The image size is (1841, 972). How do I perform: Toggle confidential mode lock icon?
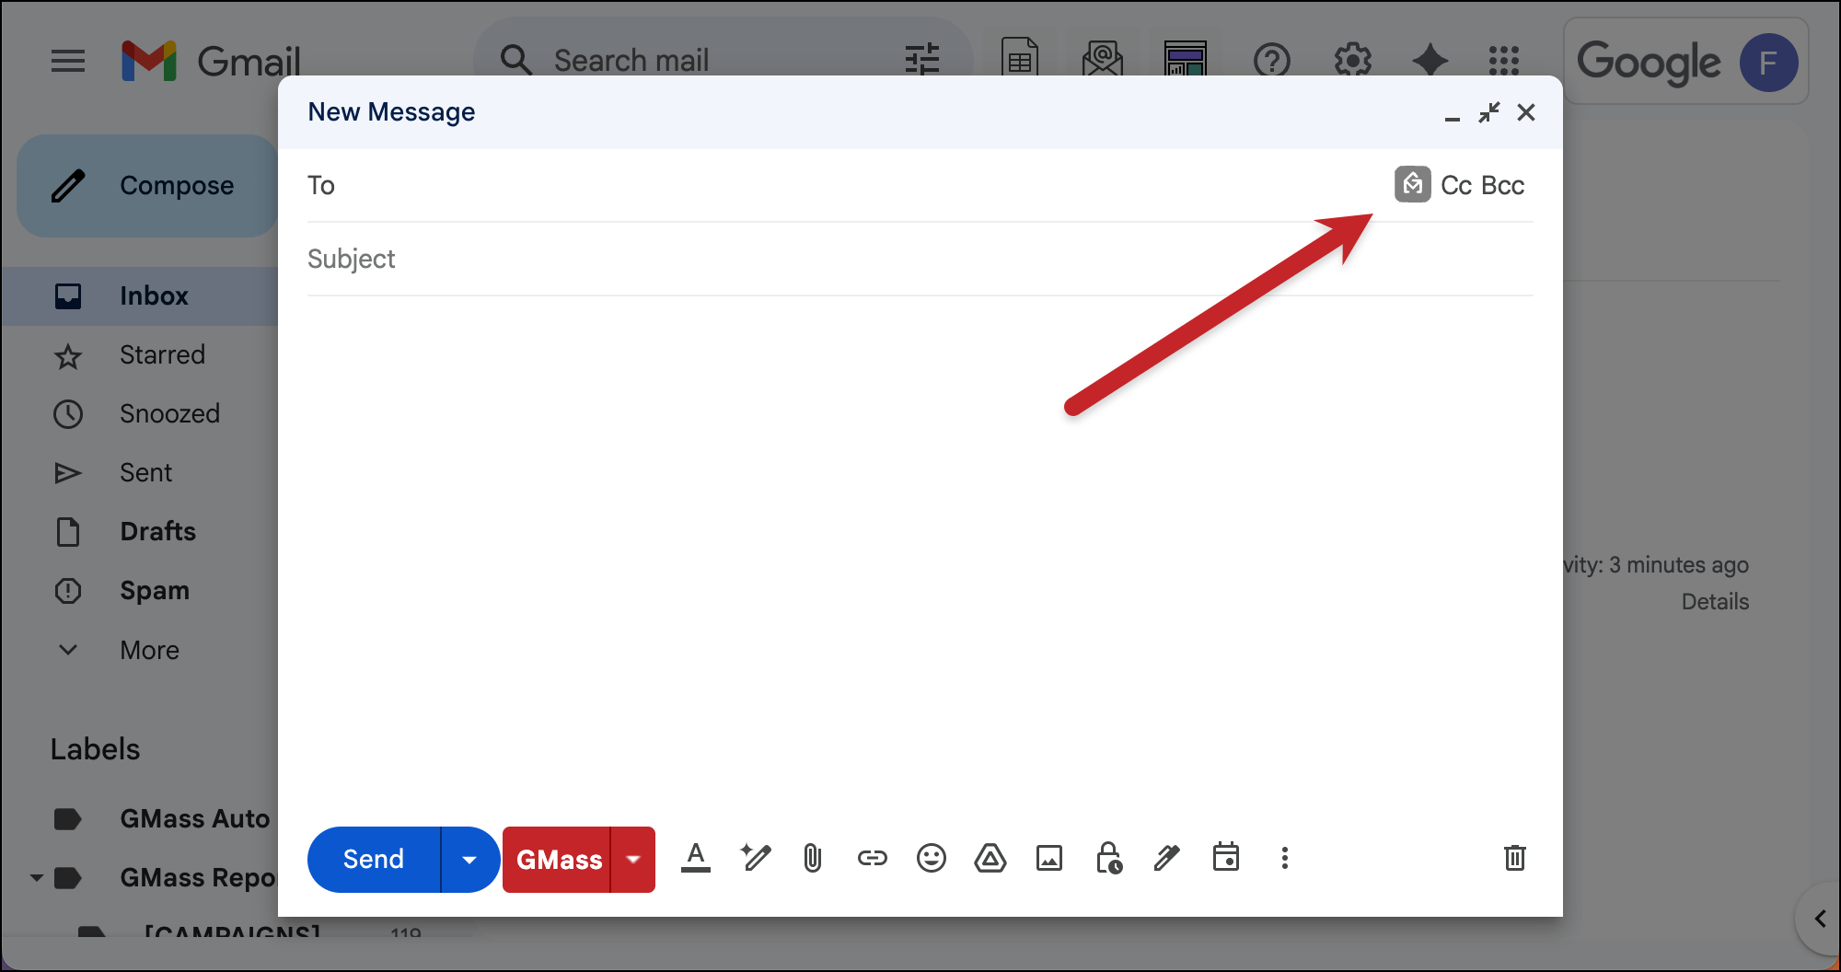pos(1108,859)
